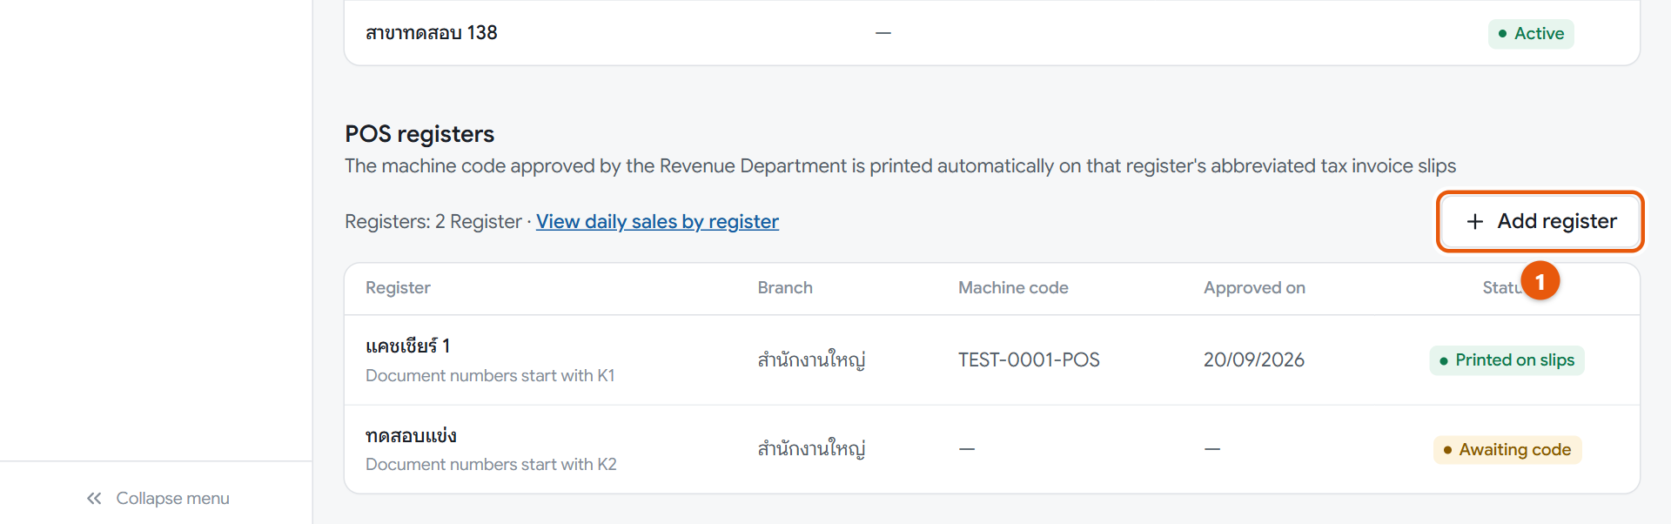Click 'Registers: 2 Register' count text
Viewport: 1671px width, 524px height.
tap(433, 222)
